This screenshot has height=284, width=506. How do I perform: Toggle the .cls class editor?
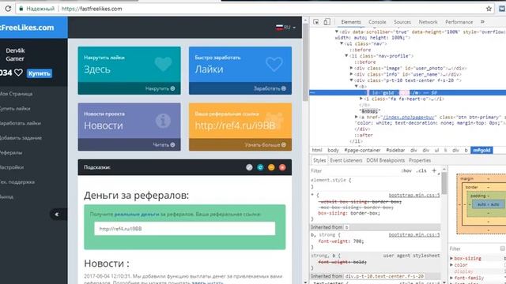[421, 170]
